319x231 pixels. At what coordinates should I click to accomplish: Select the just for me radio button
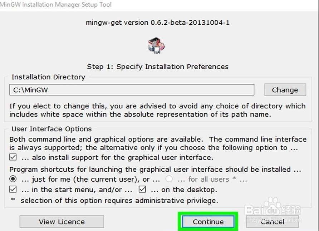pyautogui.click(x=13, y=179)
